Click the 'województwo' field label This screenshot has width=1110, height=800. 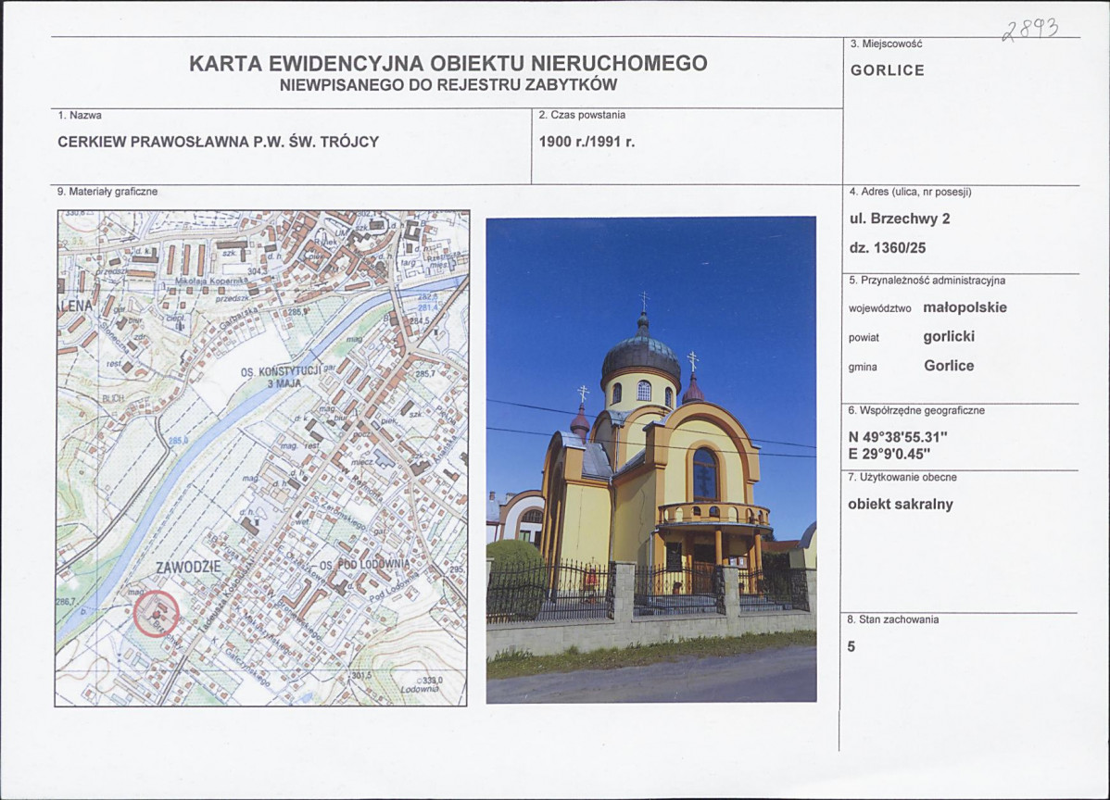pyautogui.click(x=880, y=309)
